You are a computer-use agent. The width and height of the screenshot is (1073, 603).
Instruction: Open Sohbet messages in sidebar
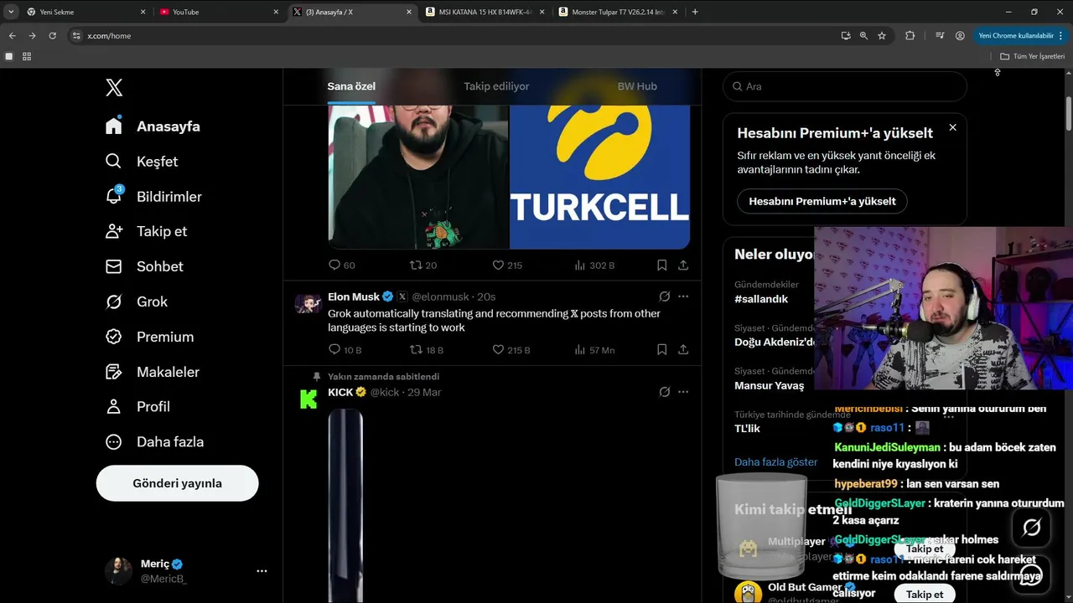(x=144, y=266)
